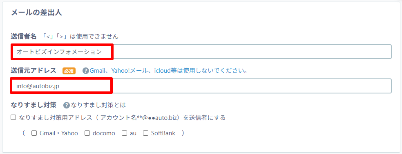Click the help icon before なりすまし対策とは
The height and width of the screenshot is (154, 402).
pyautogui.click(x=67, y=105)
